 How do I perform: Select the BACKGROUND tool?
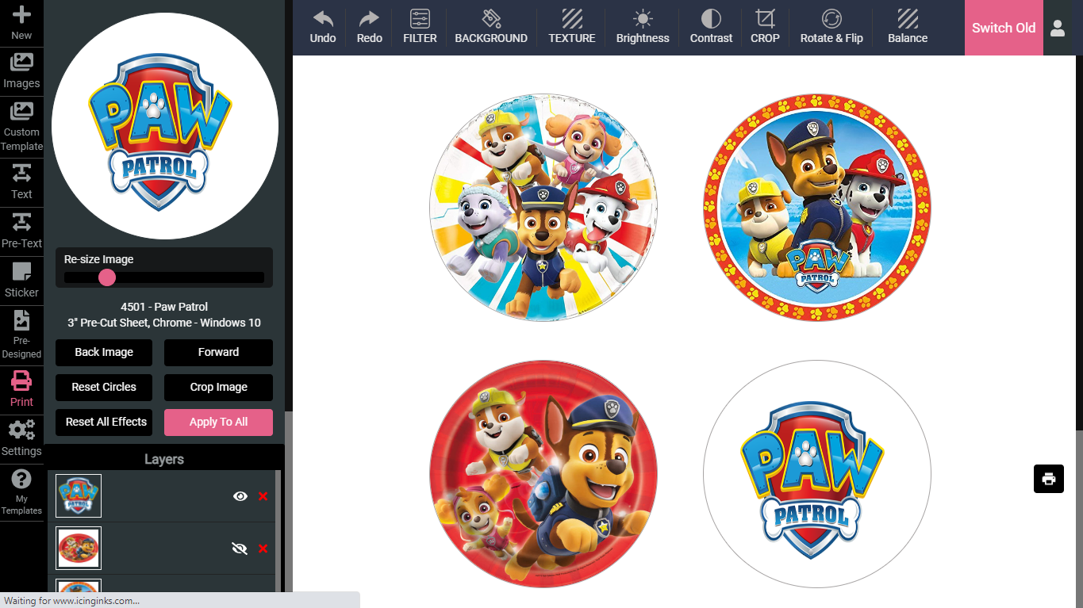491,27
